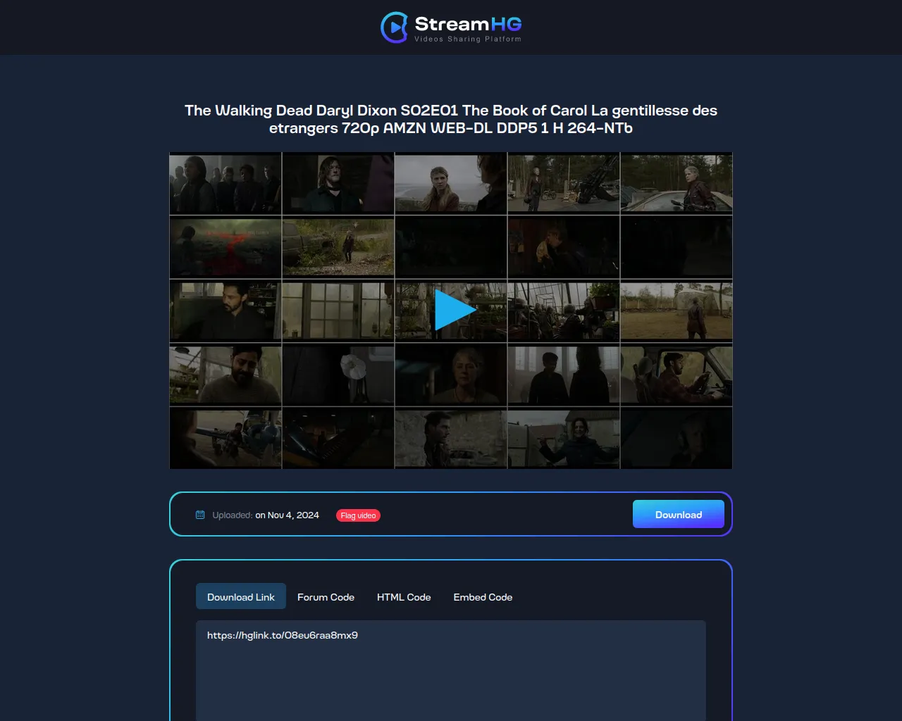Switch to the Forum Code tab
The image size is (902, 721).
tap(326, 596)
